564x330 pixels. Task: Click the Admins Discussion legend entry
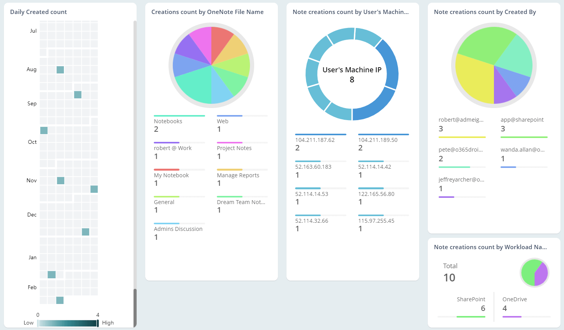(x=179, y=229)
